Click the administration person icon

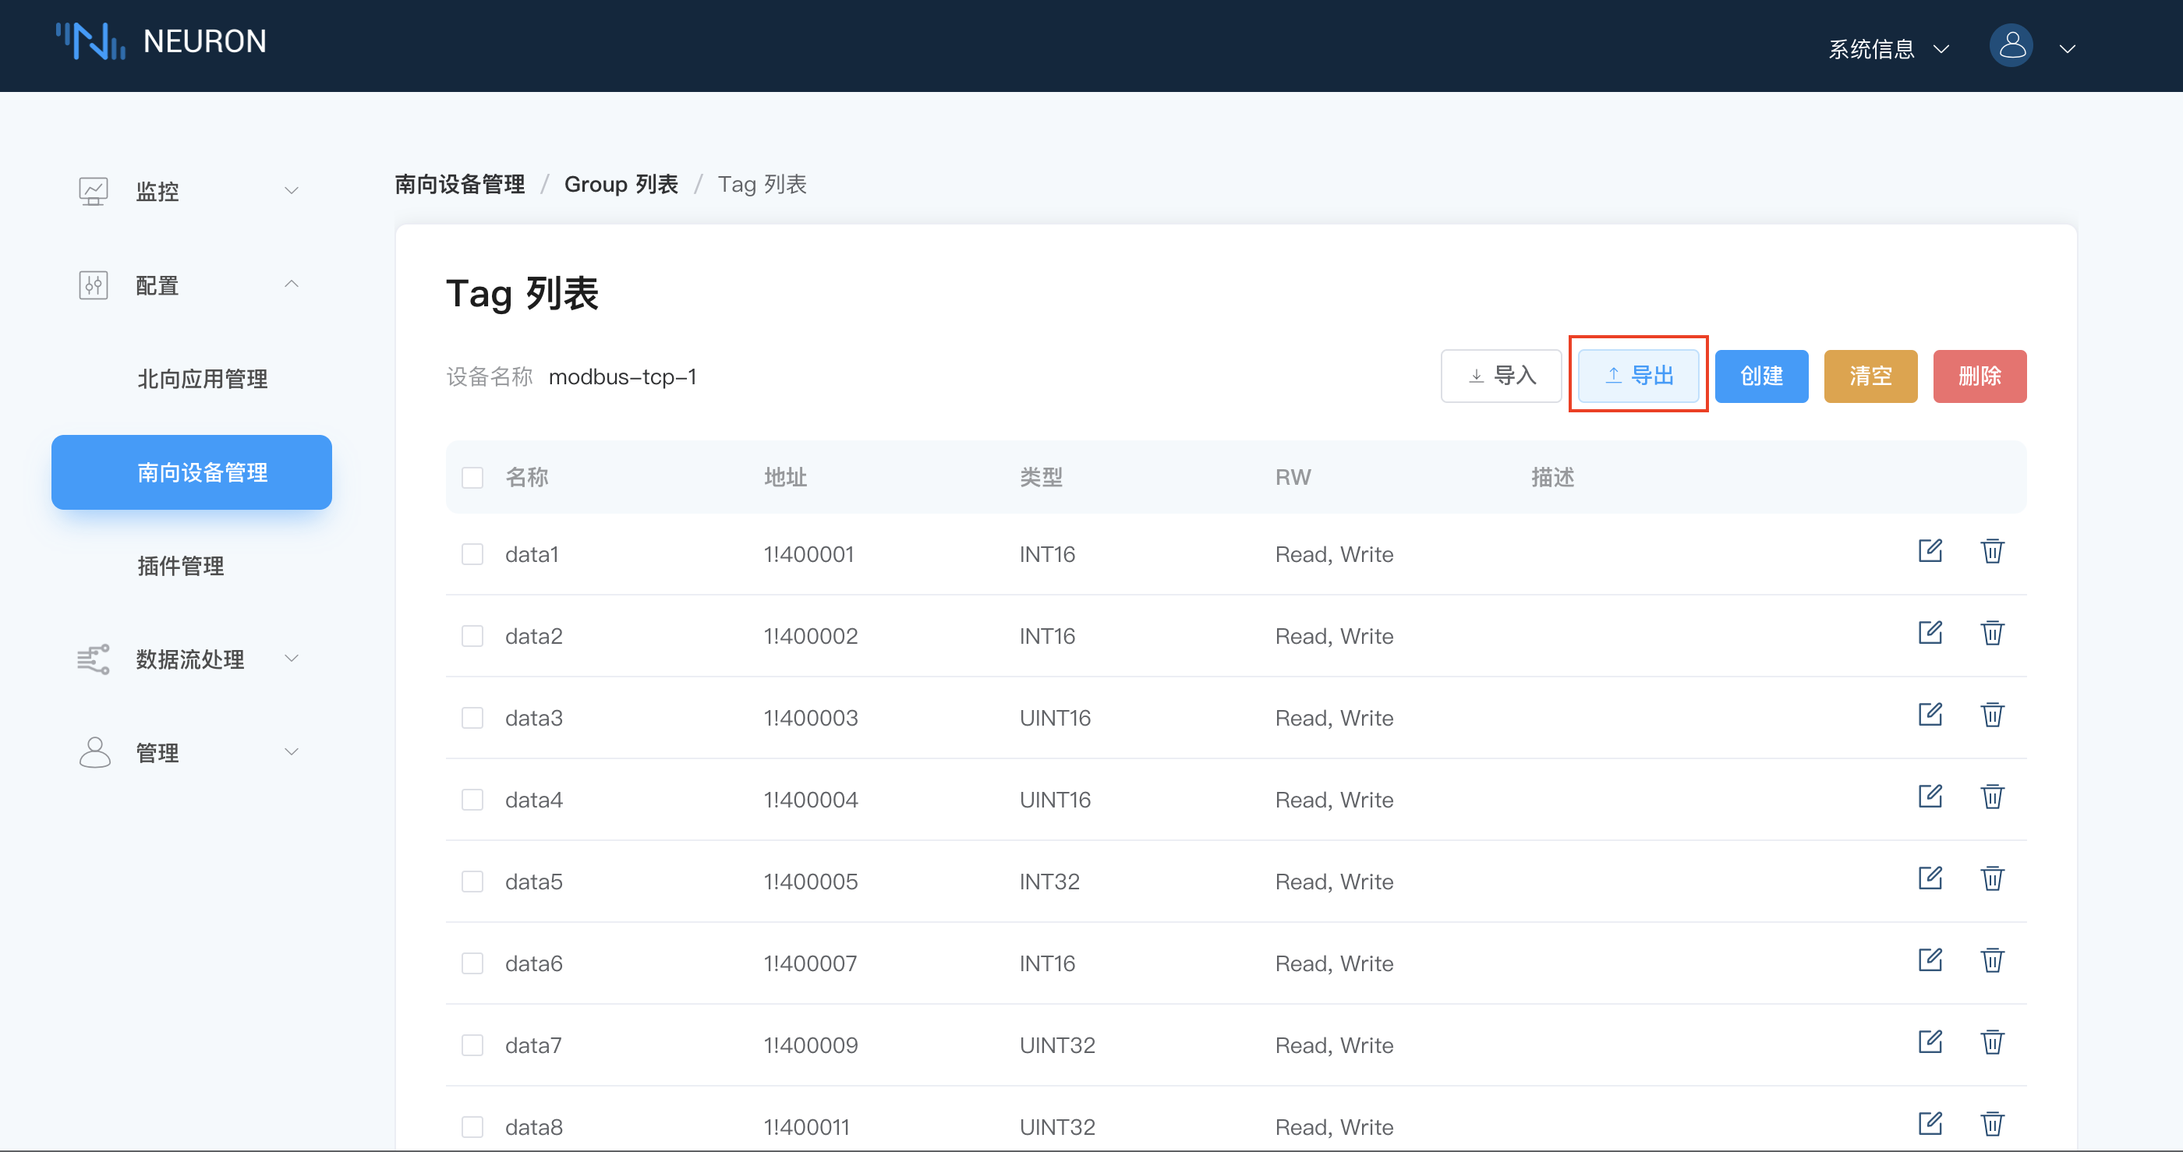point(94,752)
